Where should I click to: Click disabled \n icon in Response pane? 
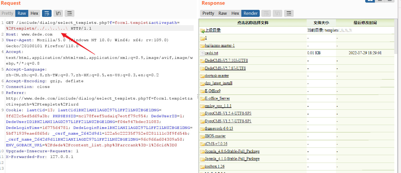[278, 13]
